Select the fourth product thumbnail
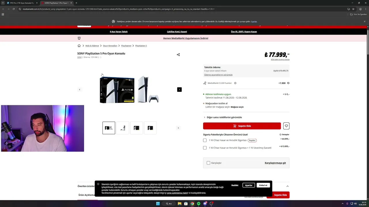 (x=150, y=128)
